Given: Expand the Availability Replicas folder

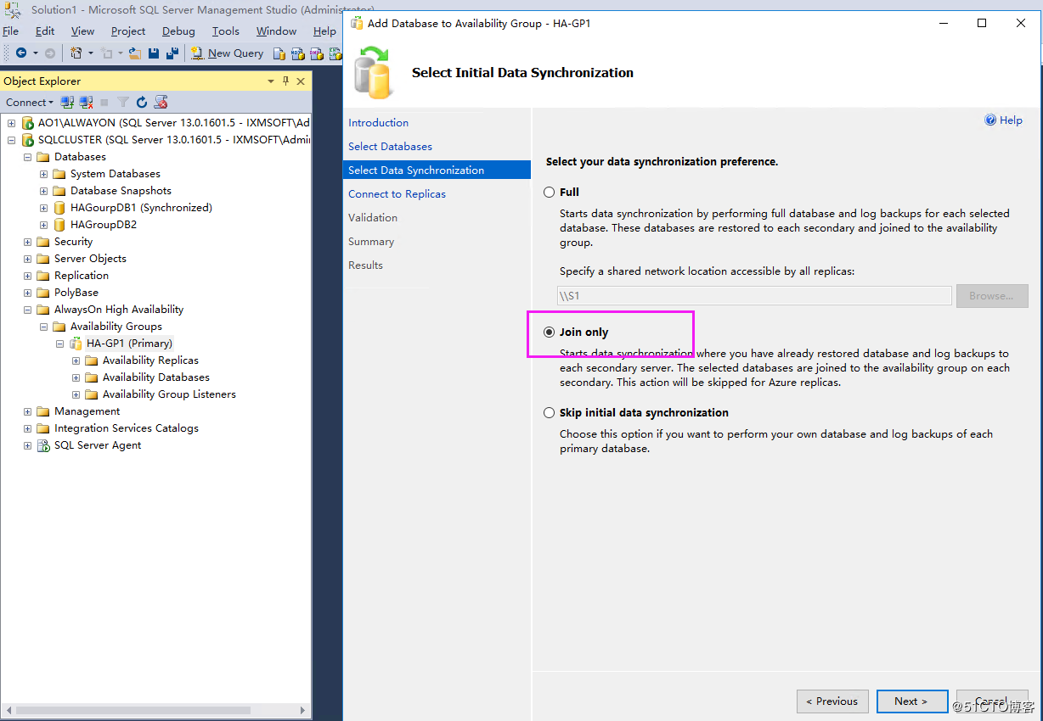Looking at the screenshot, I should tap(75, 360).
